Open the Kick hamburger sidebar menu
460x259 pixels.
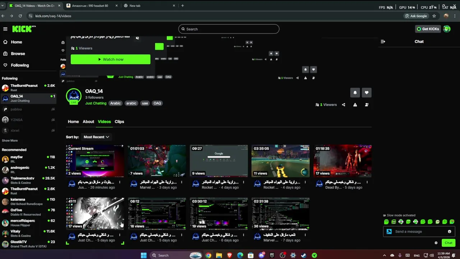pyautogui.click(x=5, y=29)
